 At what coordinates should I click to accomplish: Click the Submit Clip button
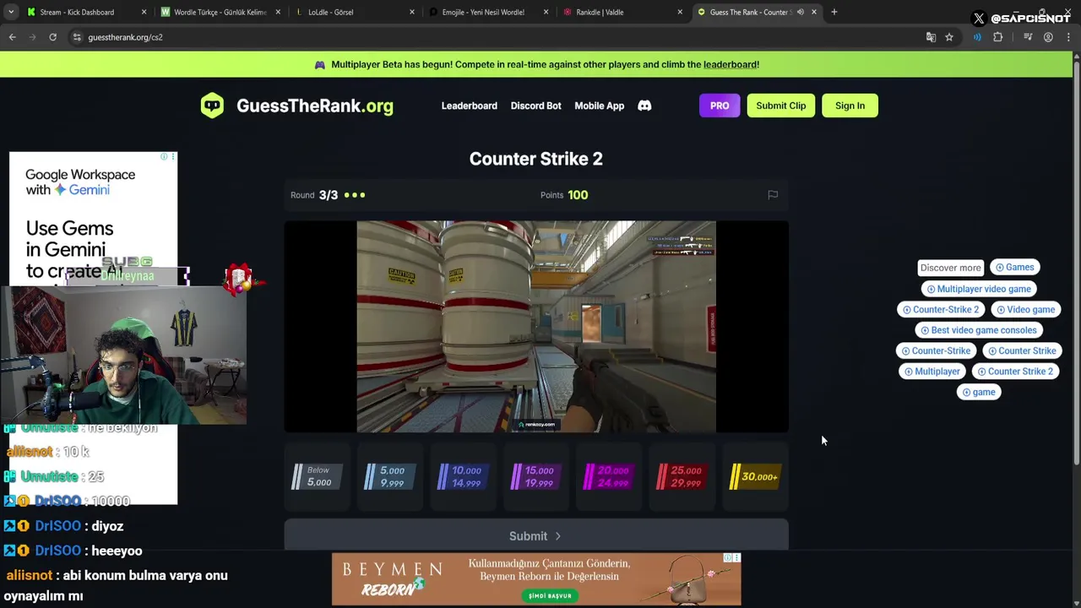click(x=780, y=106)
